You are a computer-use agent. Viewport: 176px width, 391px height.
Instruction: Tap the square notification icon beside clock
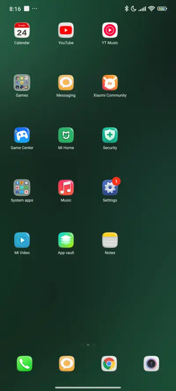coord(27,9)
